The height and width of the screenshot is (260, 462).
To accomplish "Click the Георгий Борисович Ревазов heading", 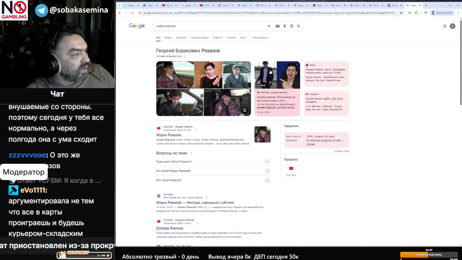I will pyautogui.click(x=188, y=51).
